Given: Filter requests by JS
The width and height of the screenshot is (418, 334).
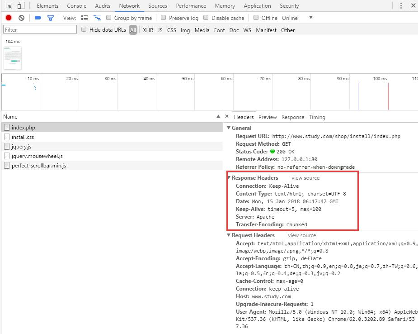Looking at the screenshot, I should 160,30.
